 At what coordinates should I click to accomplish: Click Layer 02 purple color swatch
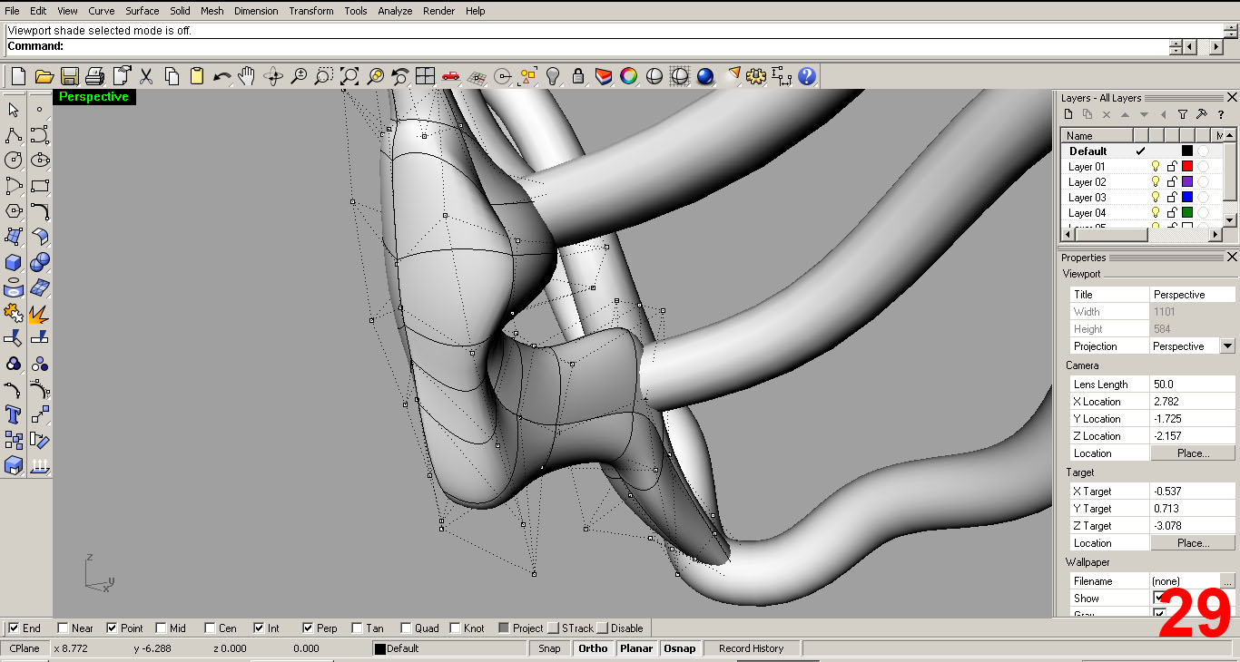pyautogui.click(x=1186, y=182)
